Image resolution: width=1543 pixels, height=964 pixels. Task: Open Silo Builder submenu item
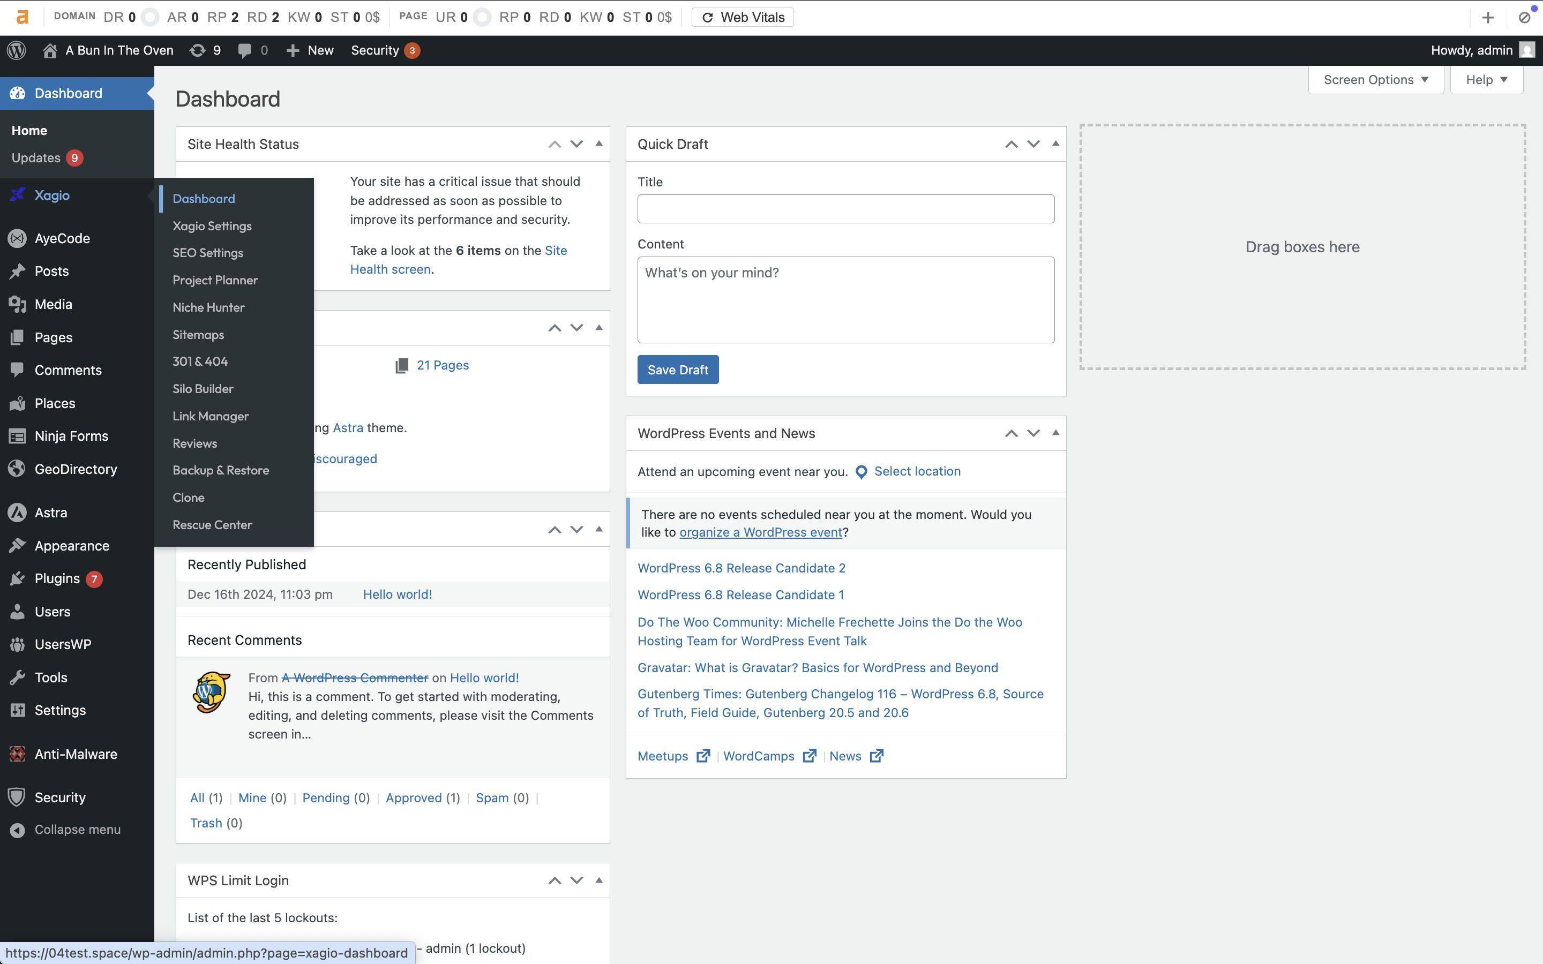click(x=203, y=389)
